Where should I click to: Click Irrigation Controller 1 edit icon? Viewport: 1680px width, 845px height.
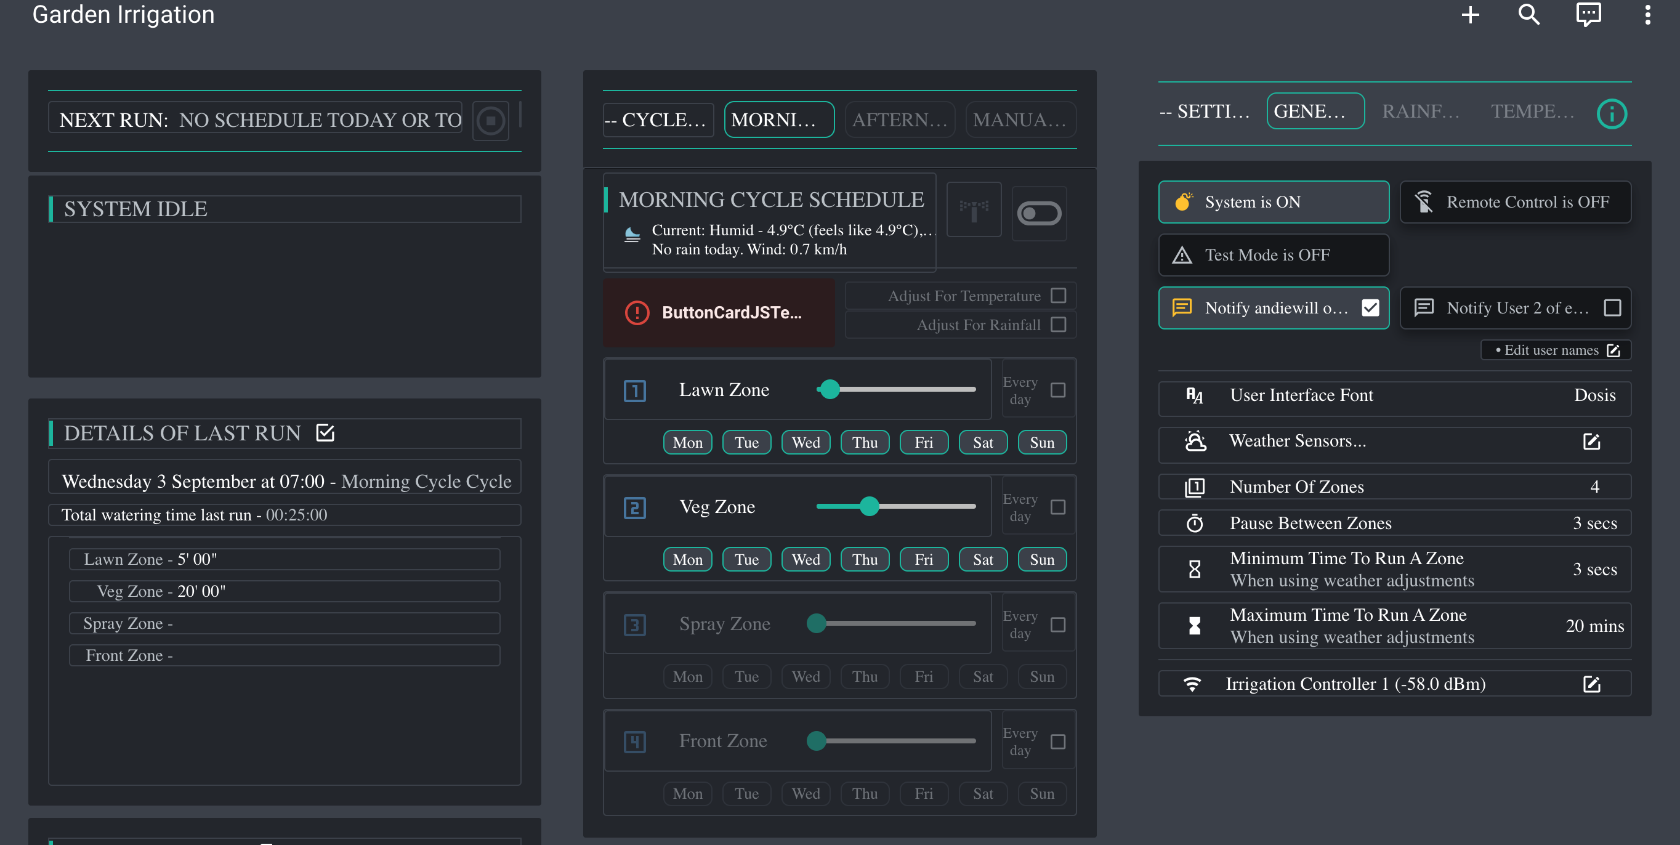point(1591,684)
